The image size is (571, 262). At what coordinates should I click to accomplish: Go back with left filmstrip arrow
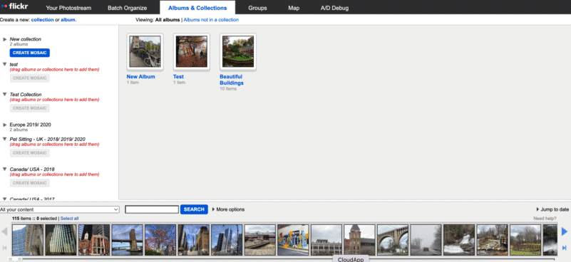pos(5,231)
